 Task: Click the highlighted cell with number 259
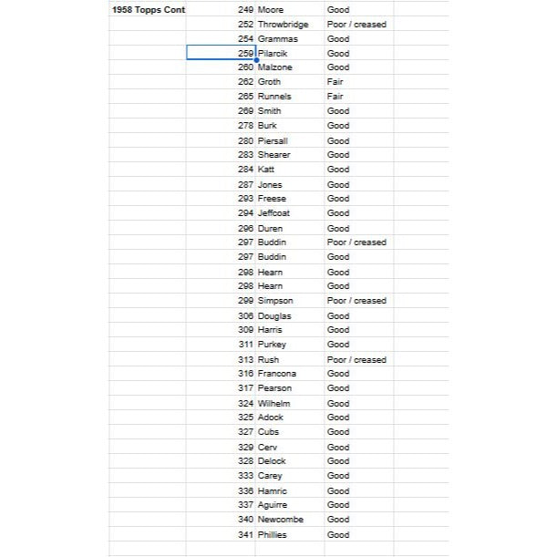[x=221, y=53]
